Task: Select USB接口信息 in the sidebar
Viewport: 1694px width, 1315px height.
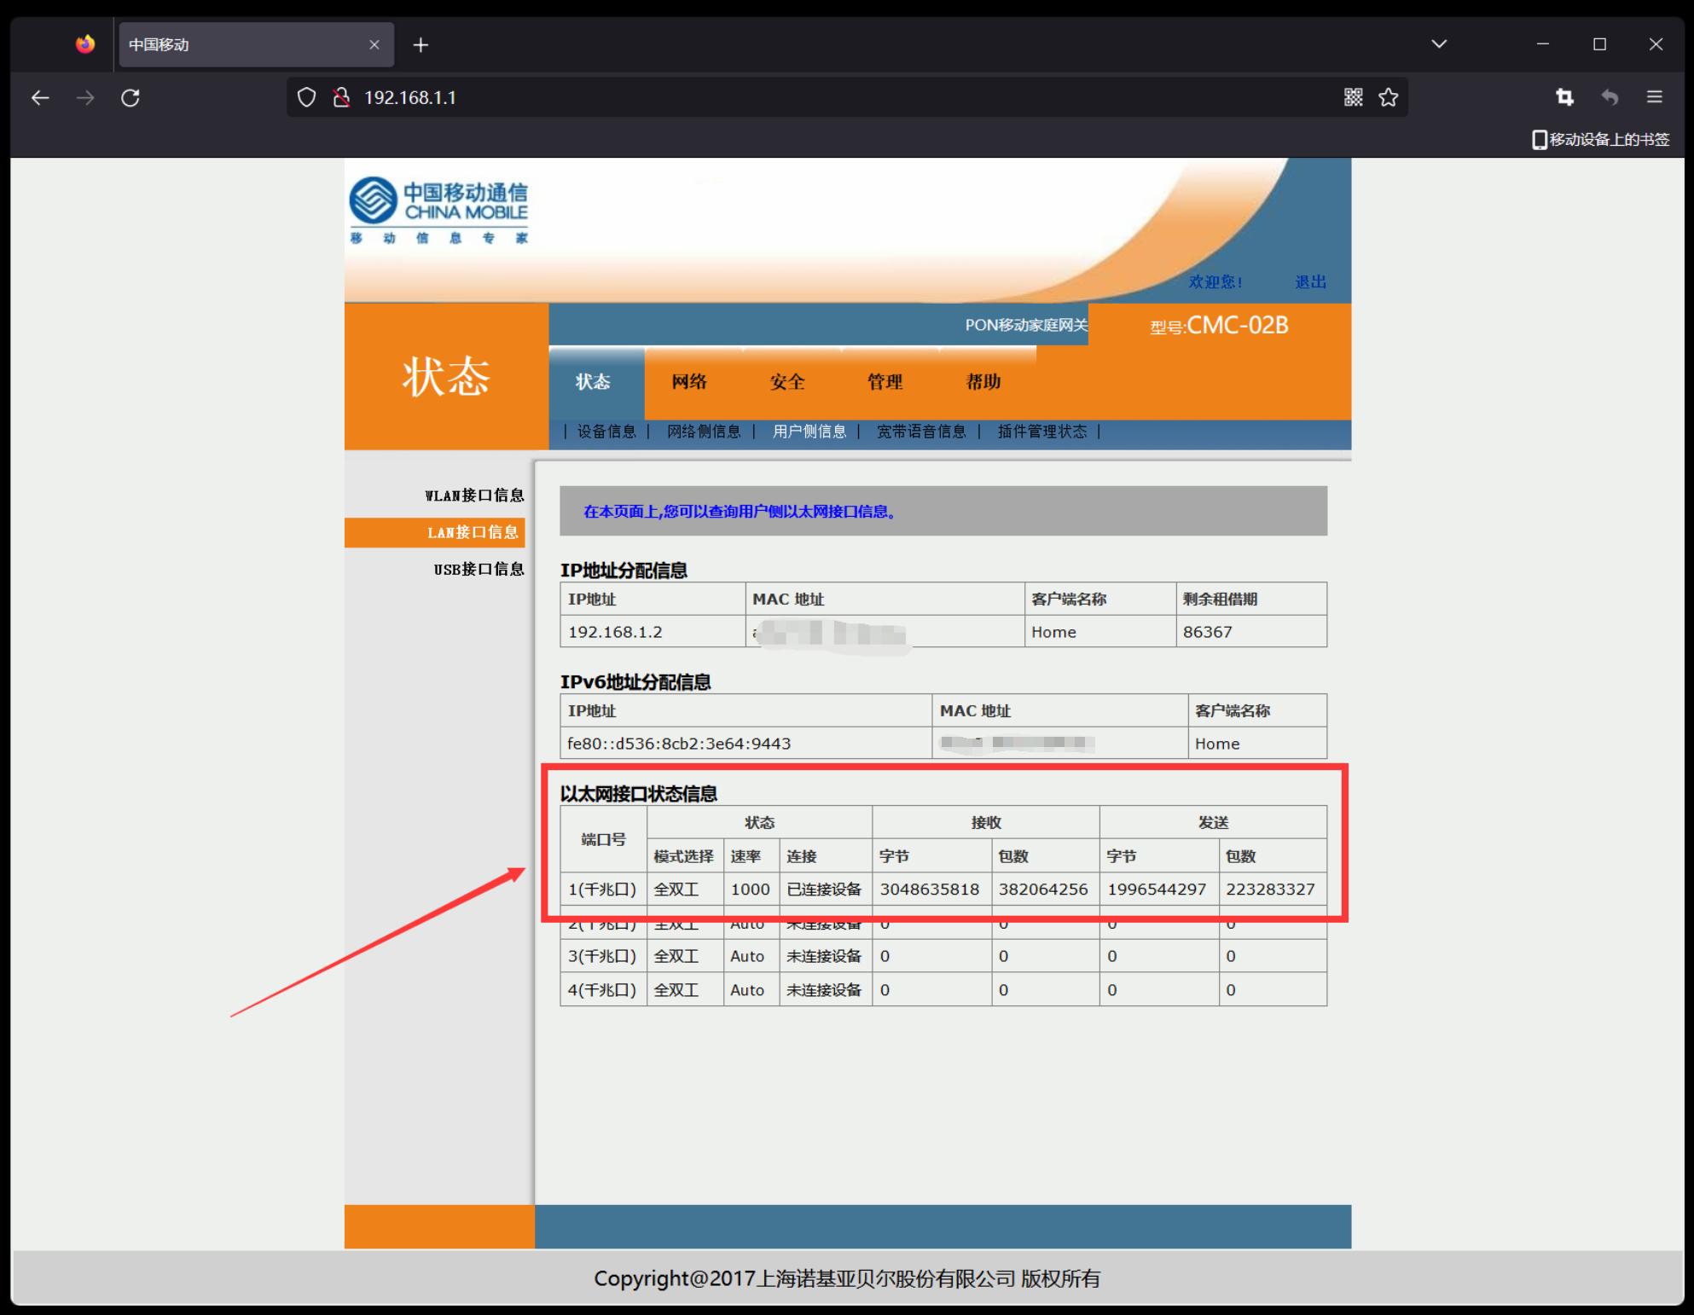Action: coord(479,570)
